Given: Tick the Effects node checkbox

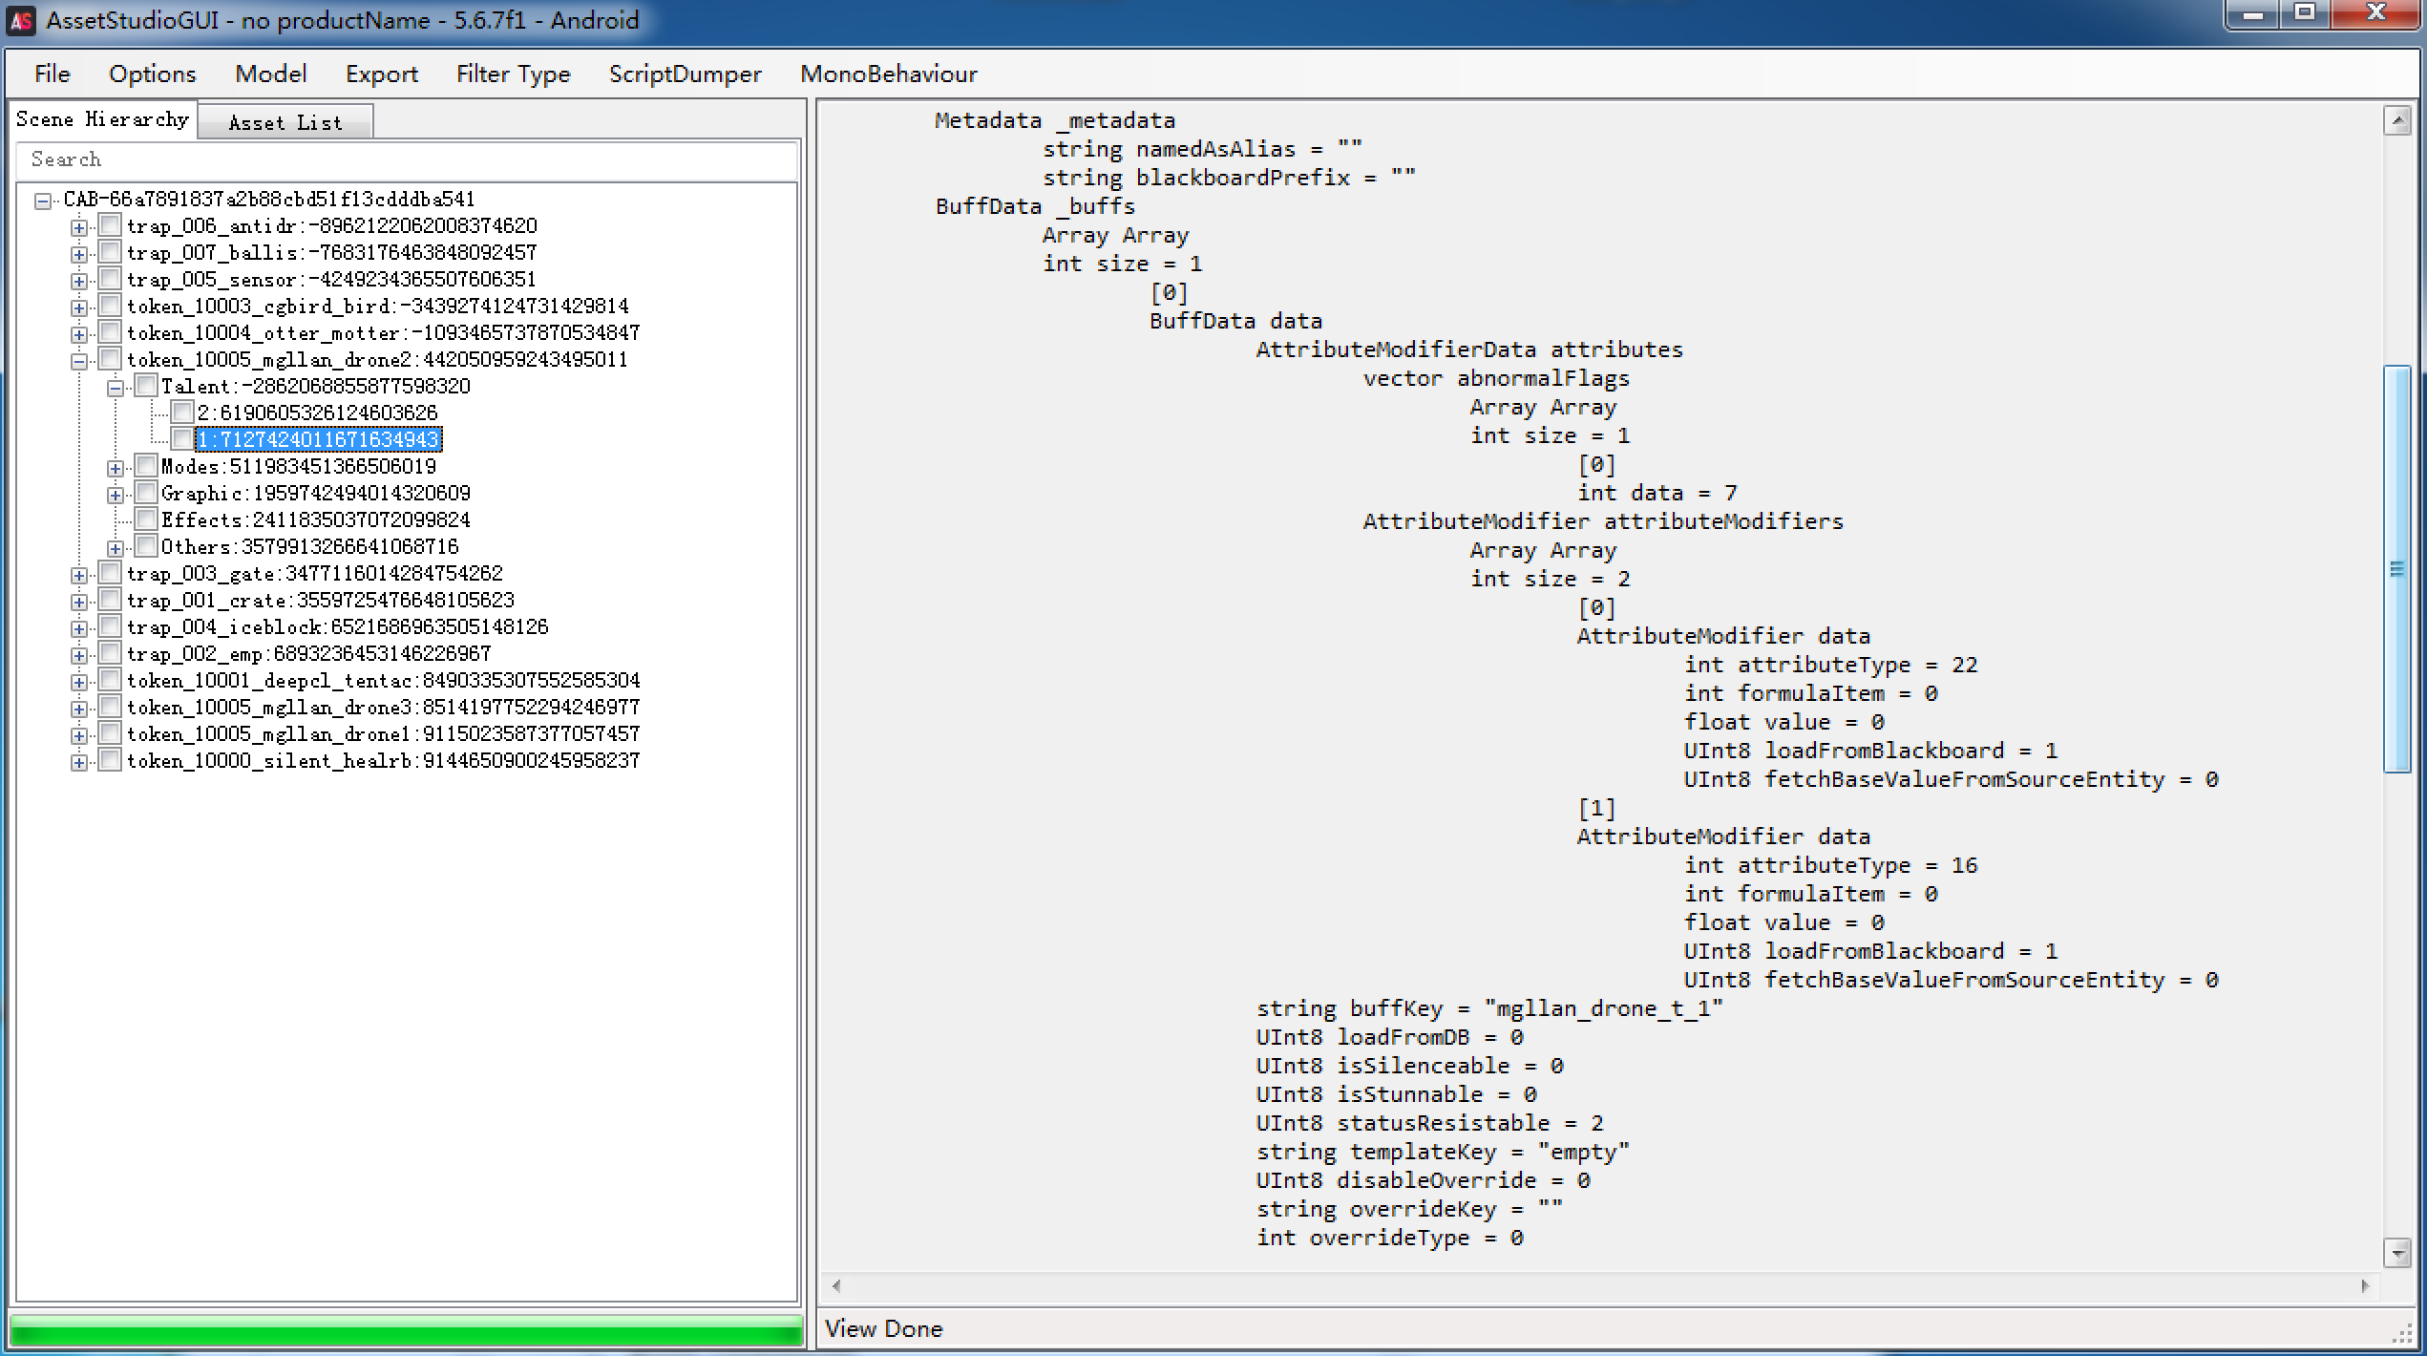Looking at the screenshot, I should pos(146,520).
